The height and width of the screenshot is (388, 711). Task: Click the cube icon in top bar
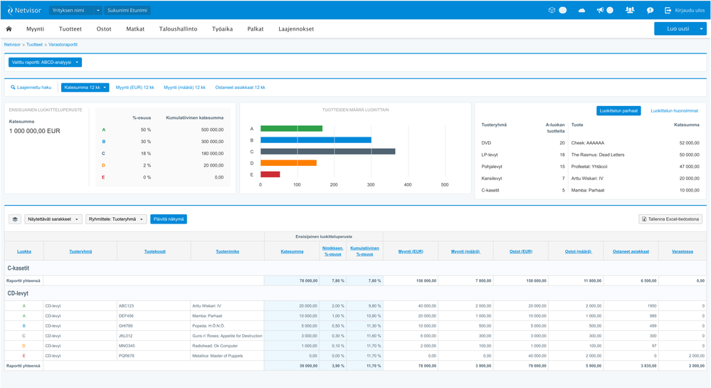[x=552, y=10]
